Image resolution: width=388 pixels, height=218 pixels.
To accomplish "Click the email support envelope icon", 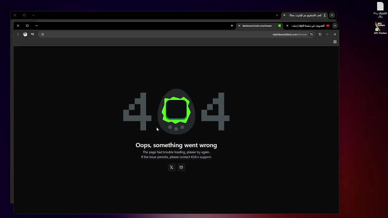I will pos(181,167).
